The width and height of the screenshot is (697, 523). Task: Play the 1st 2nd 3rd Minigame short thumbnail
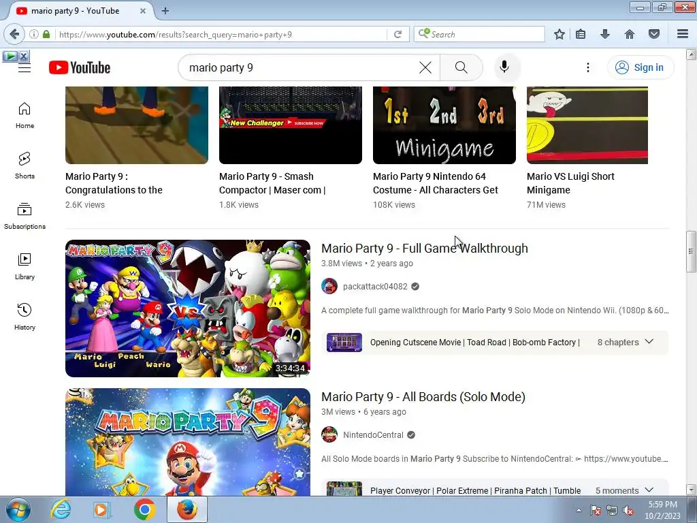point(444,125)
